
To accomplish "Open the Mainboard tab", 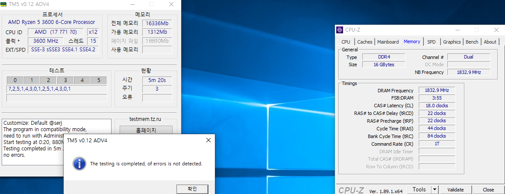I will [388, 42].
